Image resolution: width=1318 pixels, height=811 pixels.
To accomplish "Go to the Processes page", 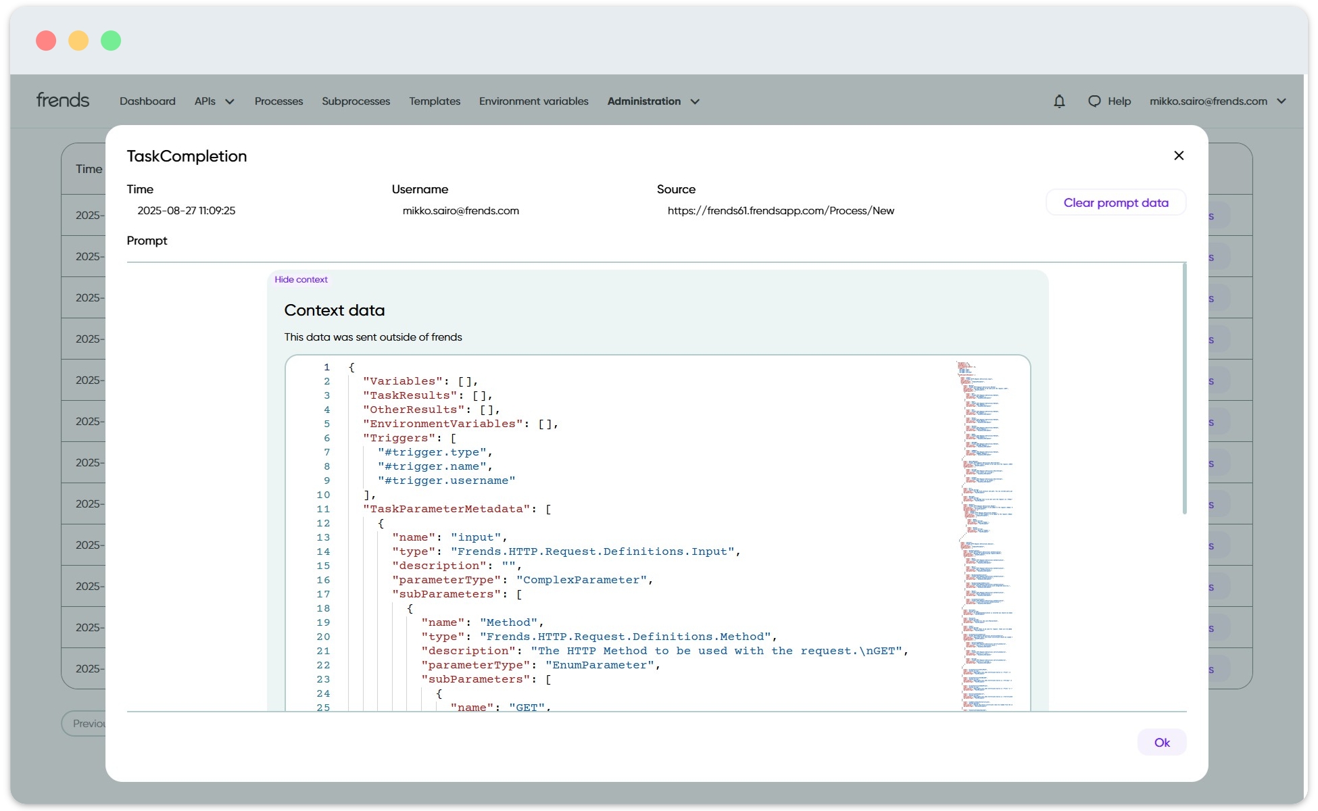I will point(278,101).
